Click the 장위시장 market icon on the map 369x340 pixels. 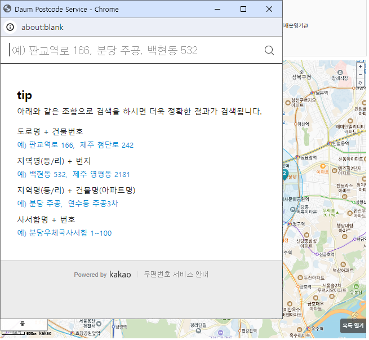340,72
